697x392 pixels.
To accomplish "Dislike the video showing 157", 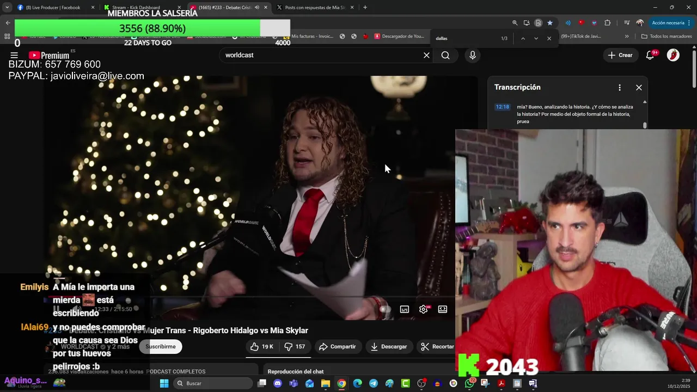I will coord(295,347).
